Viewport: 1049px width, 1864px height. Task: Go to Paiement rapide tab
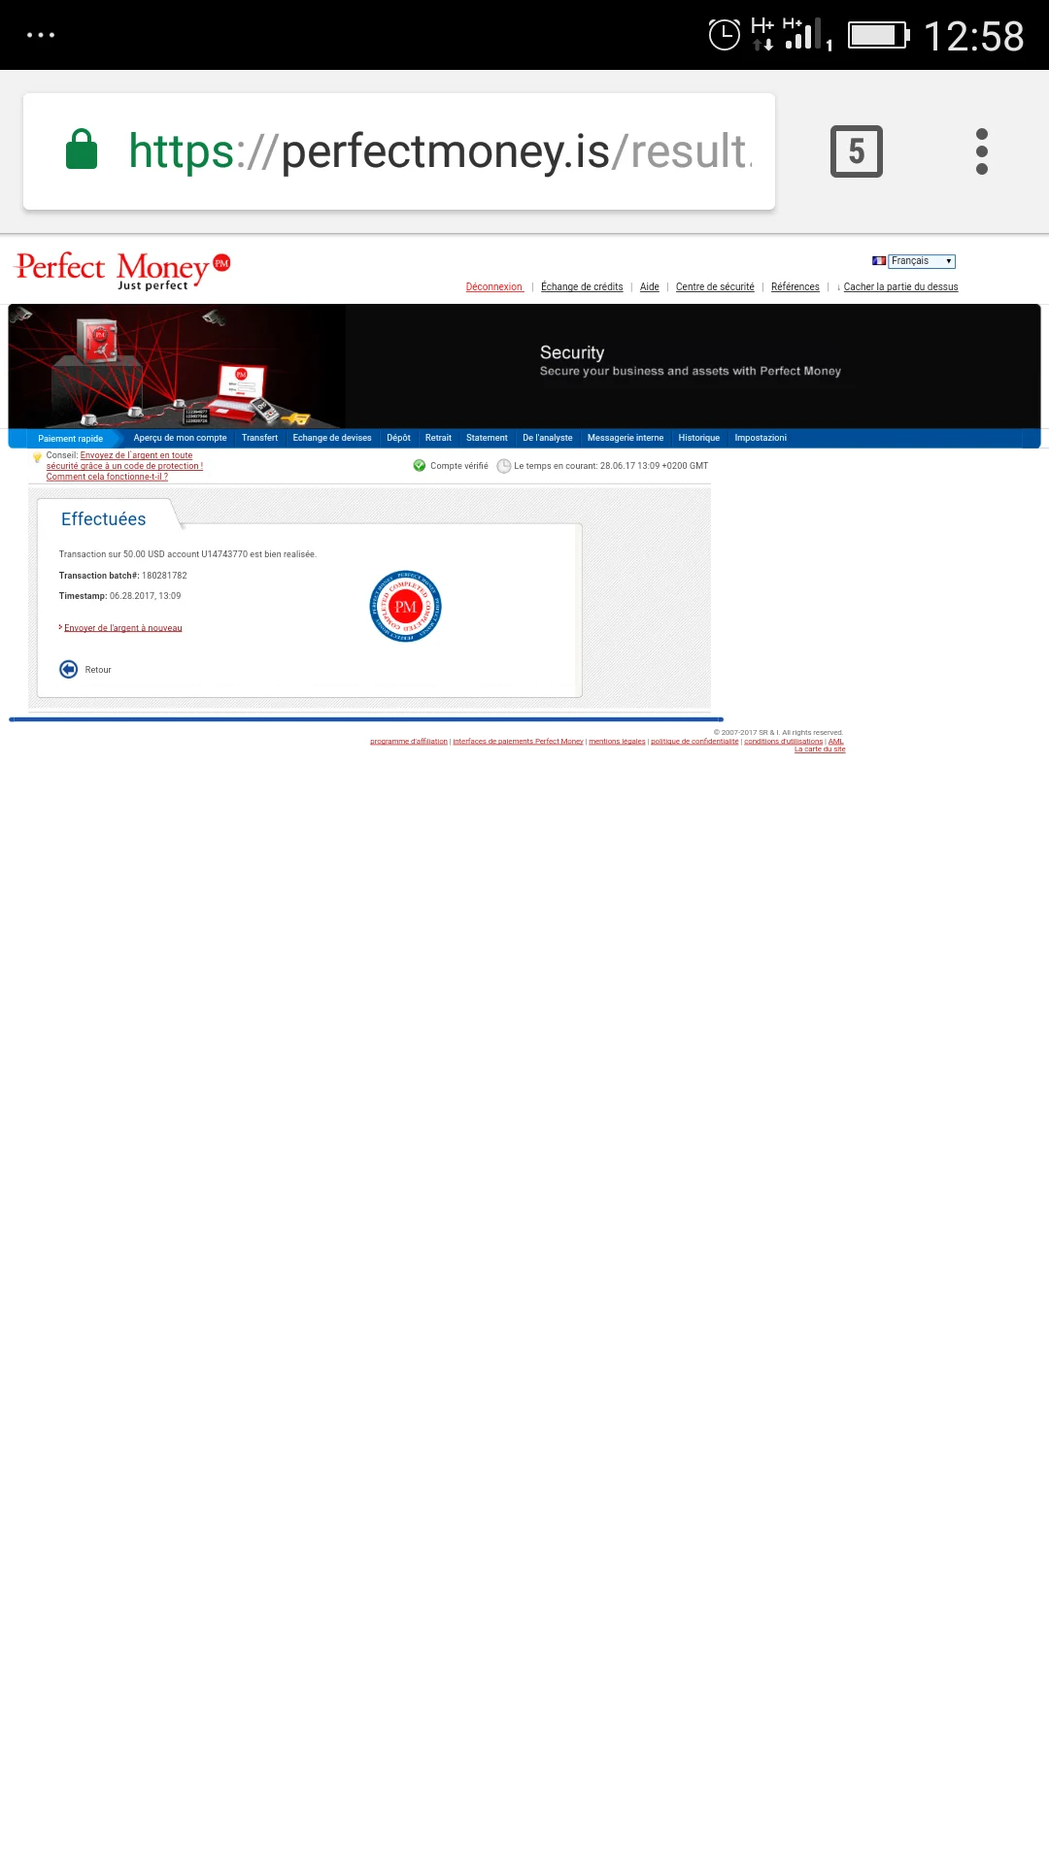pyautogui.click(x=70, y=439)
